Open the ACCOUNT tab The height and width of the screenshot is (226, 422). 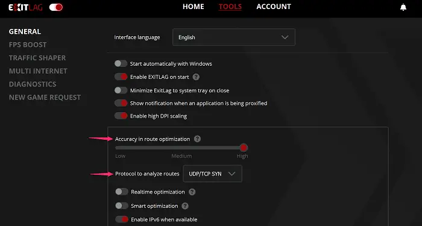274,7
